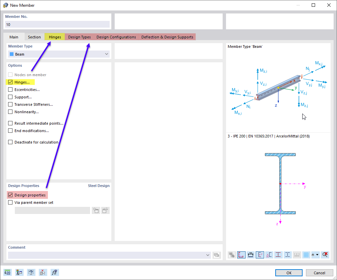Confirm the dialog with OK
Viewport: 337px width, 280px height.
[289, 273]
